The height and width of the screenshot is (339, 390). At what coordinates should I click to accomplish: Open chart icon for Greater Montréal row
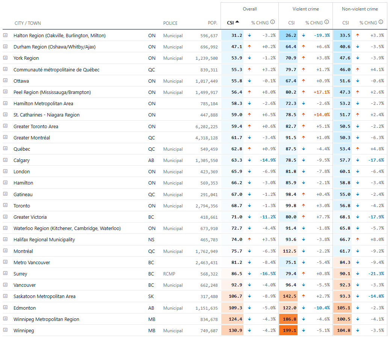coord(5,137)
